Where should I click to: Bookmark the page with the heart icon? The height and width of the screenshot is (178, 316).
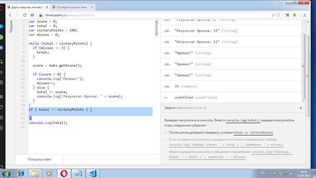(x=278, y=15)
